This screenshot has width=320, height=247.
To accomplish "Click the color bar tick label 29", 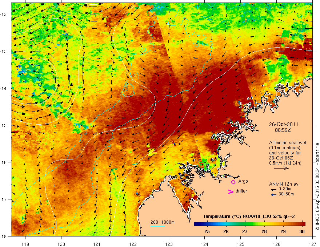I will [283, 232].
